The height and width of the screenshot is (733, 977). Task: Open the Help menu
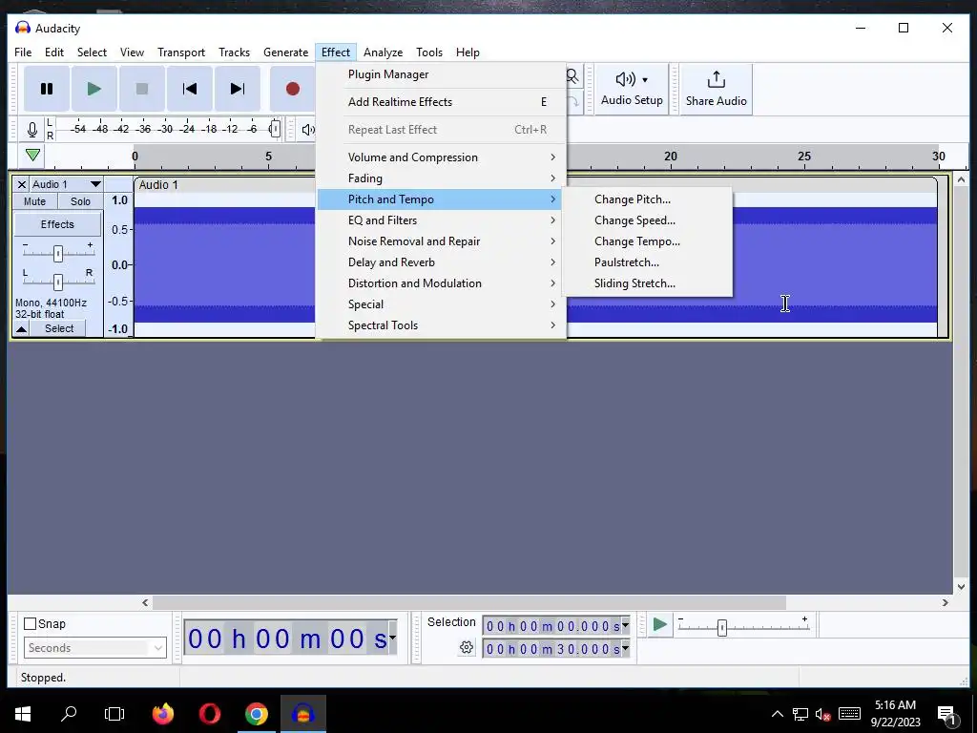(x=468, y=52)
